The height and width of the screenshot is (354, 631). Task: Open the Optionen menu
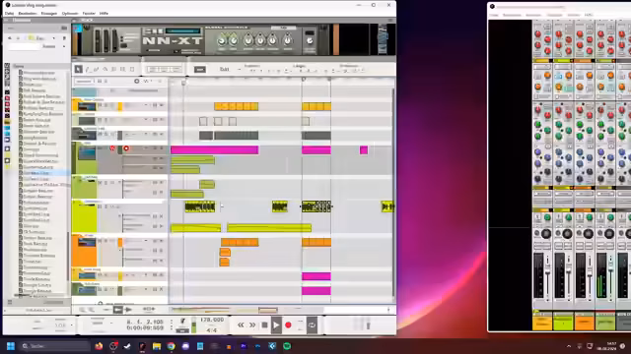pos(70,13)
